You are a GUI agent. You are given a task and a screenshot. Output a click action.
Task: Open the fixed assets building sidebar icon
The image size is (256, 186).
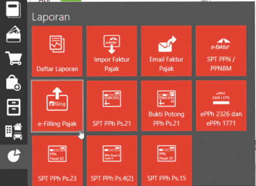coord(13,131)
